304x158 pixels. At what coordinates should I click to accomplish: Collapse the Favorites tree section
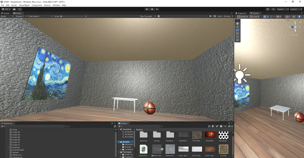coord(119,129)
